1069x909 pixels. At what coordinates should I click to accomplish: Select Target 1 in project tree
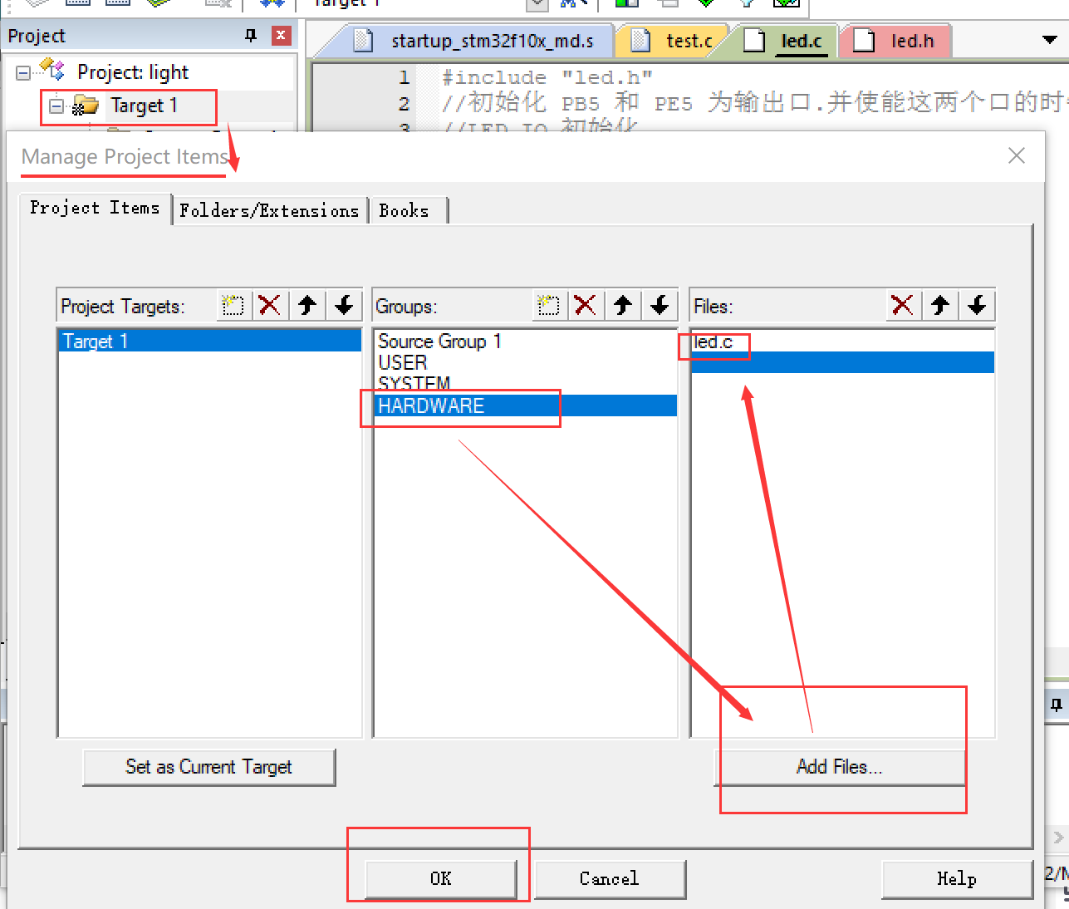[x=144, y=106]
